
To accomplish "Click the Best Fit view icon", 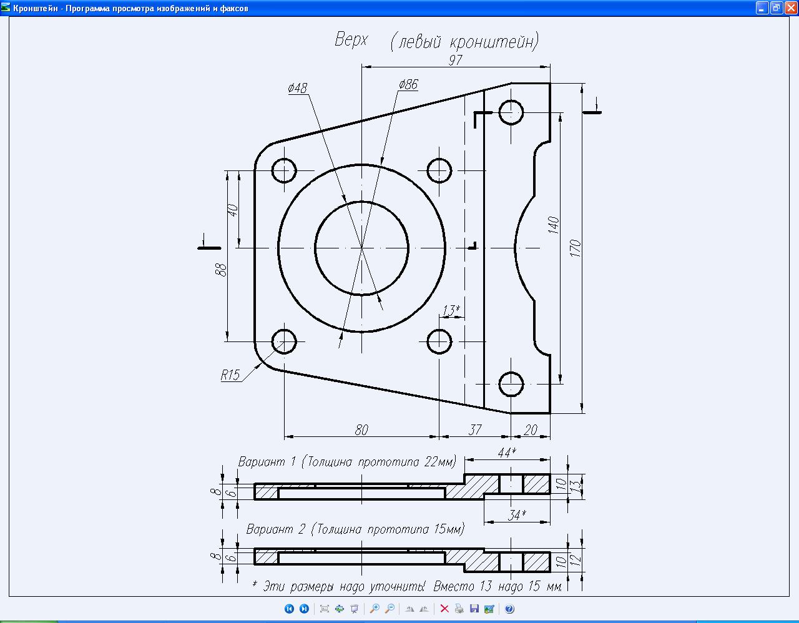I will click(325, 609).
